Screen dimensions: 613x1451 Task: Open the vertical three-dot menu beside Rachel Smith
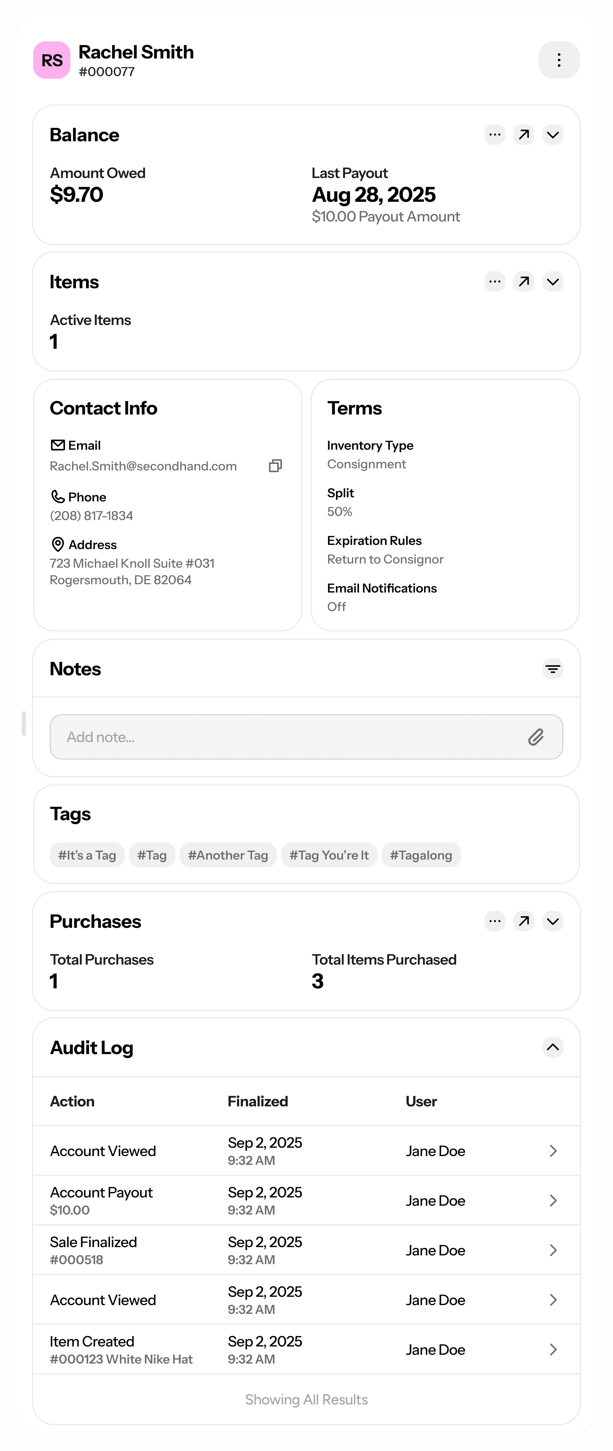(x=558, y=60)
